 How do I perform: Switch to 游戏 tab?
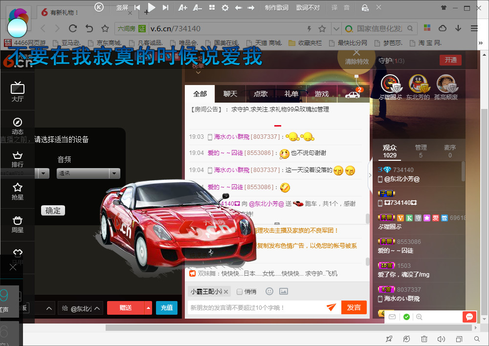pos(322,94)
